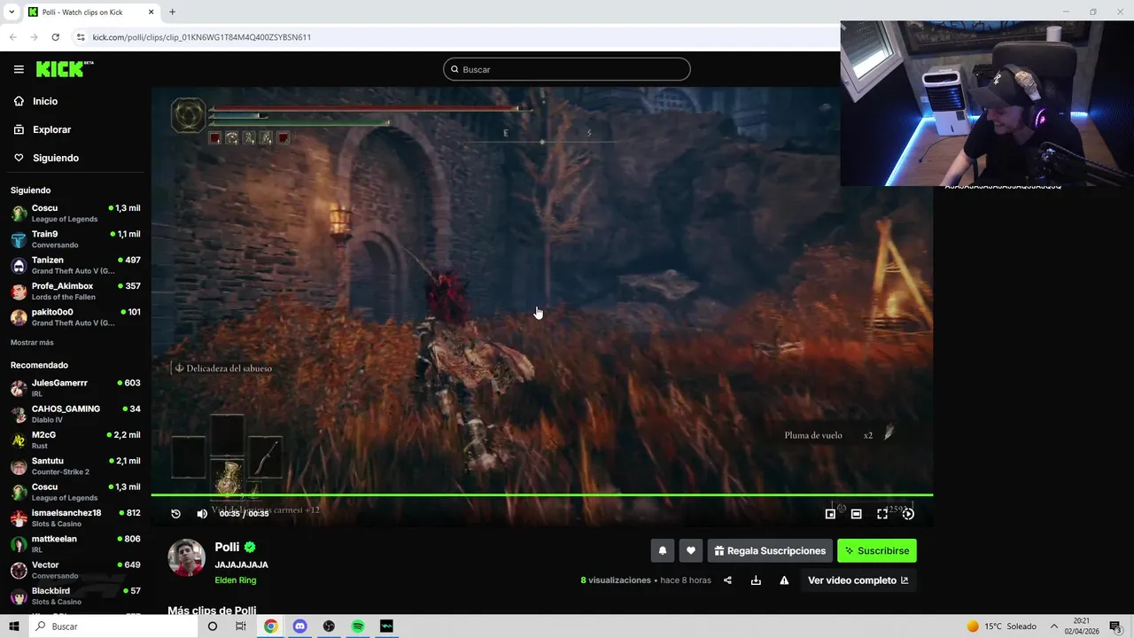Image resolution: width=1134 pixels, height=638 pixels.
Task: Open the Kick hamburger sidebar menu
Action: 19,69
